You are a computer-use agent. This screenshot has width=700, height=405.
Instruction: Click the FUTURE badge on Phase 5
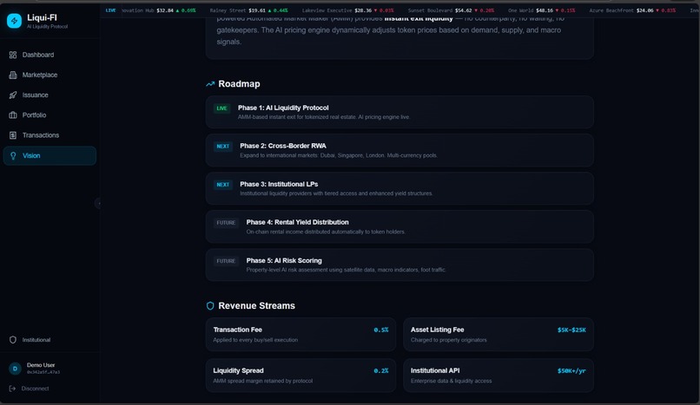click(x=226, y=261)
